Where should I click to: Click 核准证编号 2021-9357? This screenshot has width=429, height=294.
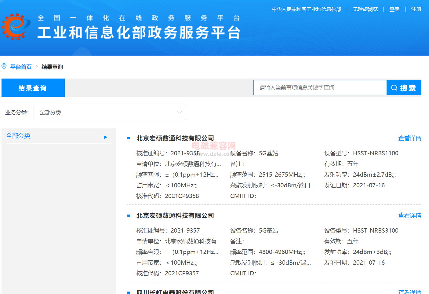[x=168, y=230]
